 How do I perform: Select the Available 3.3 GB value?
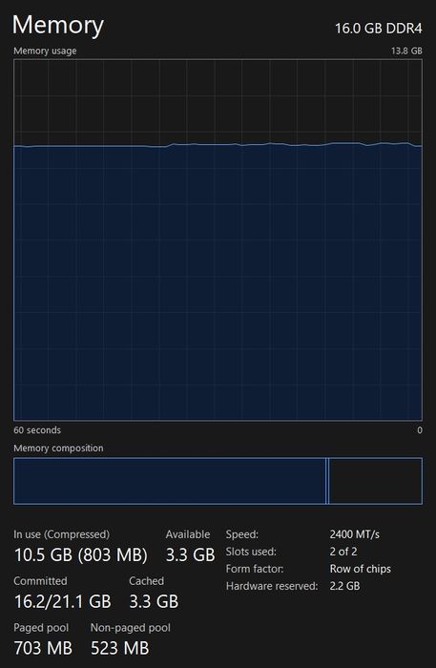click(190, 555)
